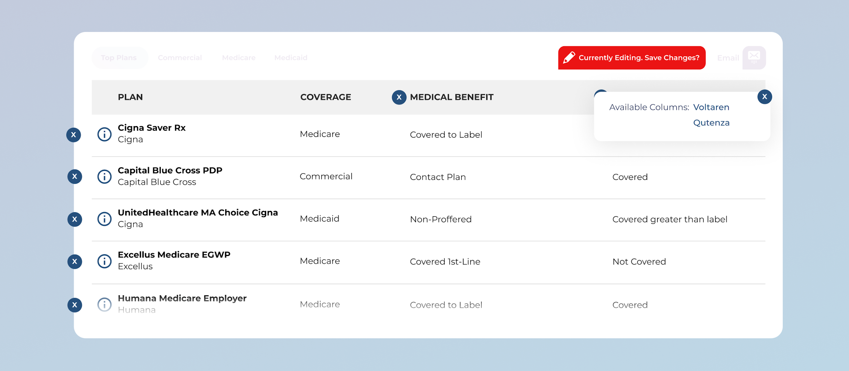
Task: Click the Covered 1st-Line benefit cell
Action: (x=445, y=262)
